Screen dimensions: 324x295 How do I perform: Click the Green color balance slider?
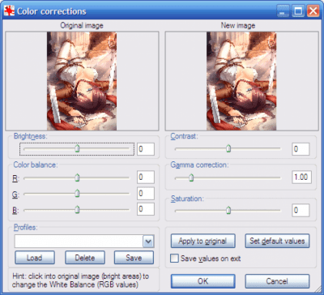(x=77, y=194)
